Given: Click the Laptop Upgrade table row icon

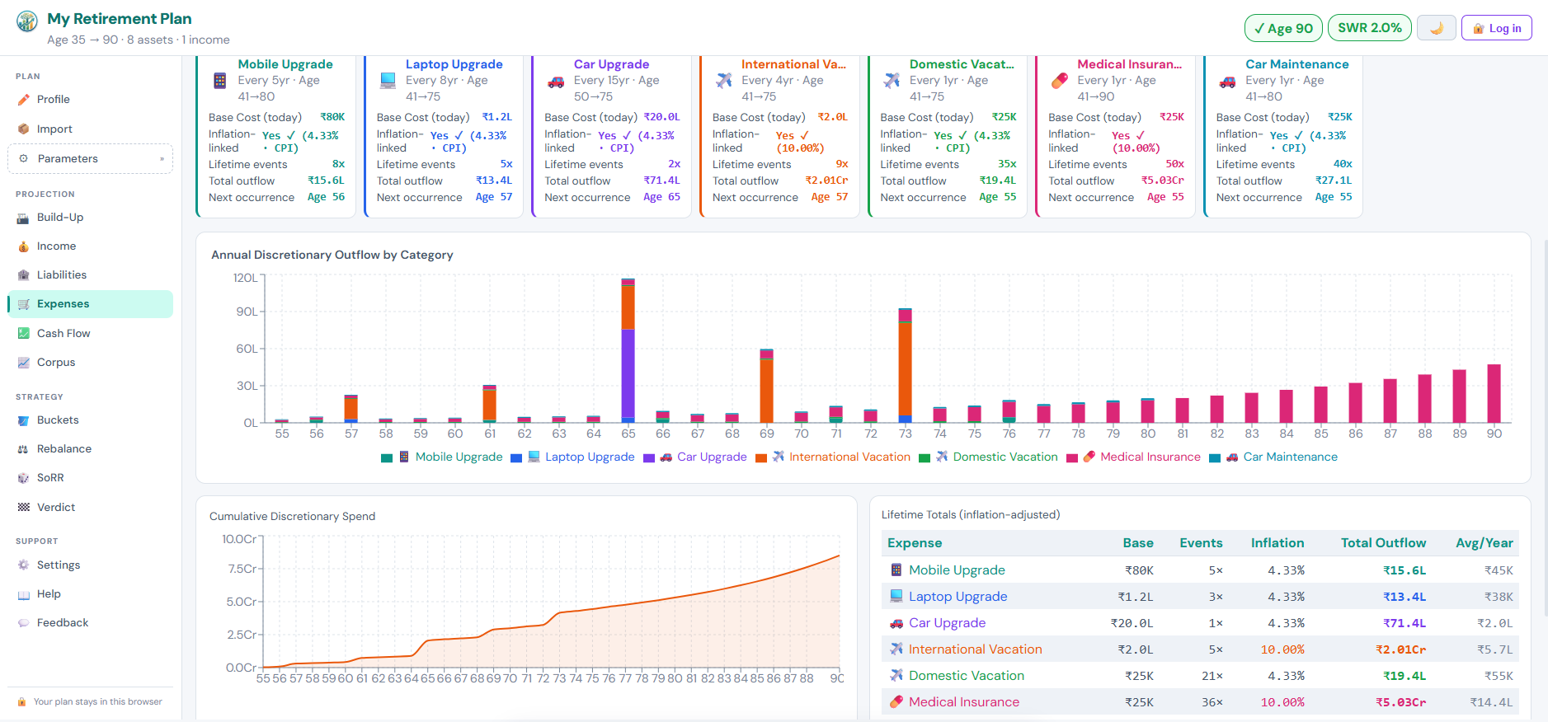Looking at the screenshot, I should [x=896, y=596].
